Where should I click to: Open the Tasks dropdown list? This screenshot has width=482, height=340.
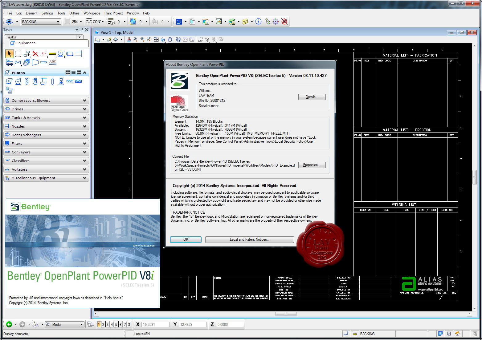[x=80, y=37]
